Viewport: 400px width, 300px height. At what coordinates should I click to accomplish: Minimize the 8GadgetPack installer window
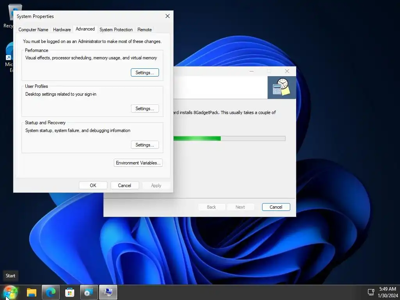[x=252, y=71]
